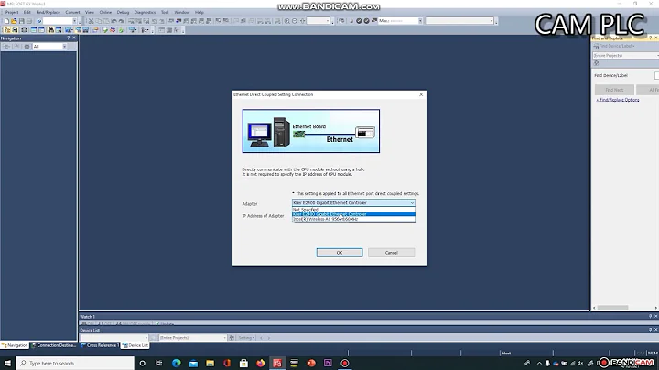Image resolution: width=659 pixels, height=370 pixels.
Task: Open Microsoft Edge from the taskbar
Action: coord(177,363)
